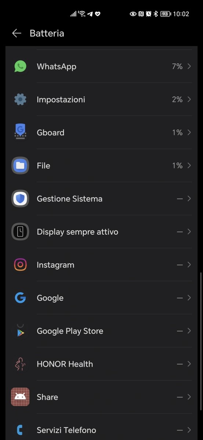Tap the Google G logo icon
Screen dimensions: 203x440
click(x=20, y=298)
